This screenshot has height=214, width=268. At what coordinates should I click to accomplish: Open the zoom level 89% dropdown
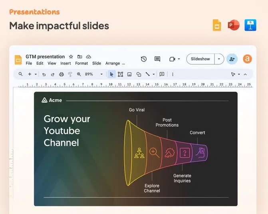101,74
